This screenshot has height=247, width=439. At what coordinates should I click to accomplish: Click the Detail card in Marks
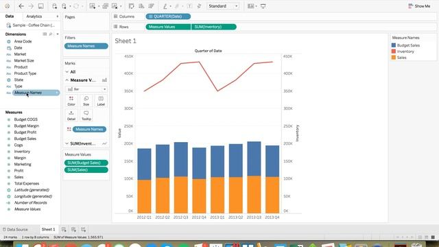coord(71,115)
